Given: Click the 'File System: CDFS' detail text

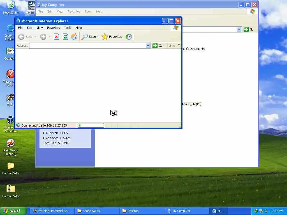Looking at the screenshot, I should [55, 133].
